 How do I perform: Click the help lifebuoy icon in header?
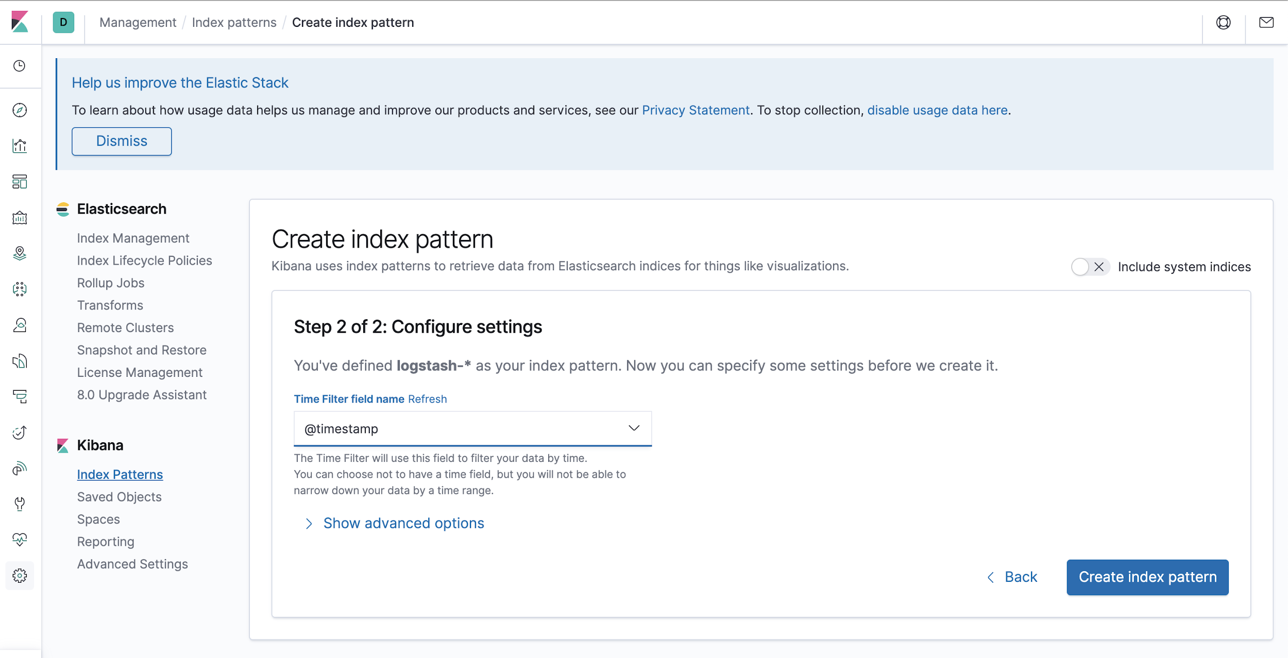click(x=1223, y=23)
